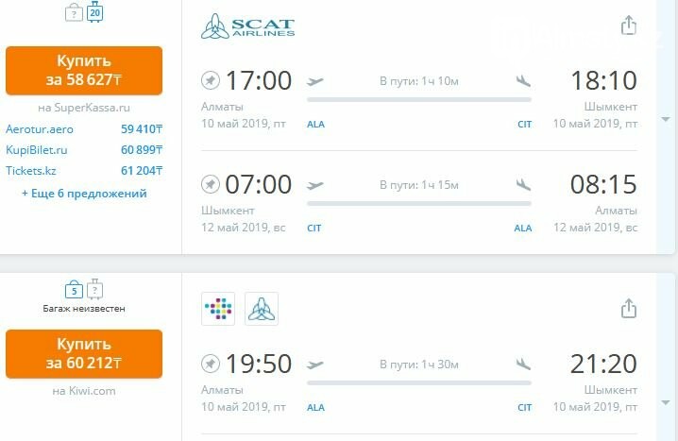This screenshot has width=678, height=441.
Task: Buy ticket for 58 627₸ on SuperKassa
Action: coord(84,71)
